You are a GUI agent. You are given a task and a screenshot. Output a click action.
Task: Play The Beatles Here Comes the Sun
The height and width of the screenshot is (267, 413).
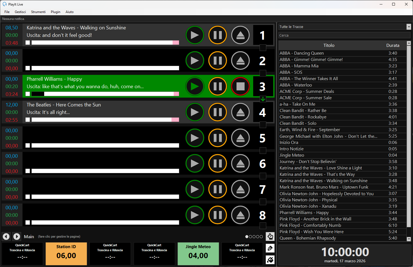(195, 112)
